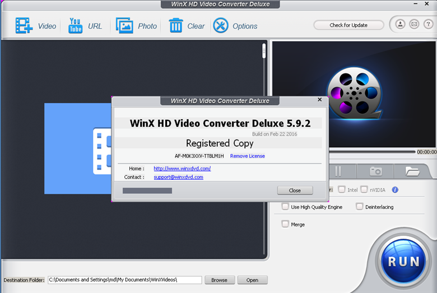Take a snapshot with the camera icon

tap(375, 171)
